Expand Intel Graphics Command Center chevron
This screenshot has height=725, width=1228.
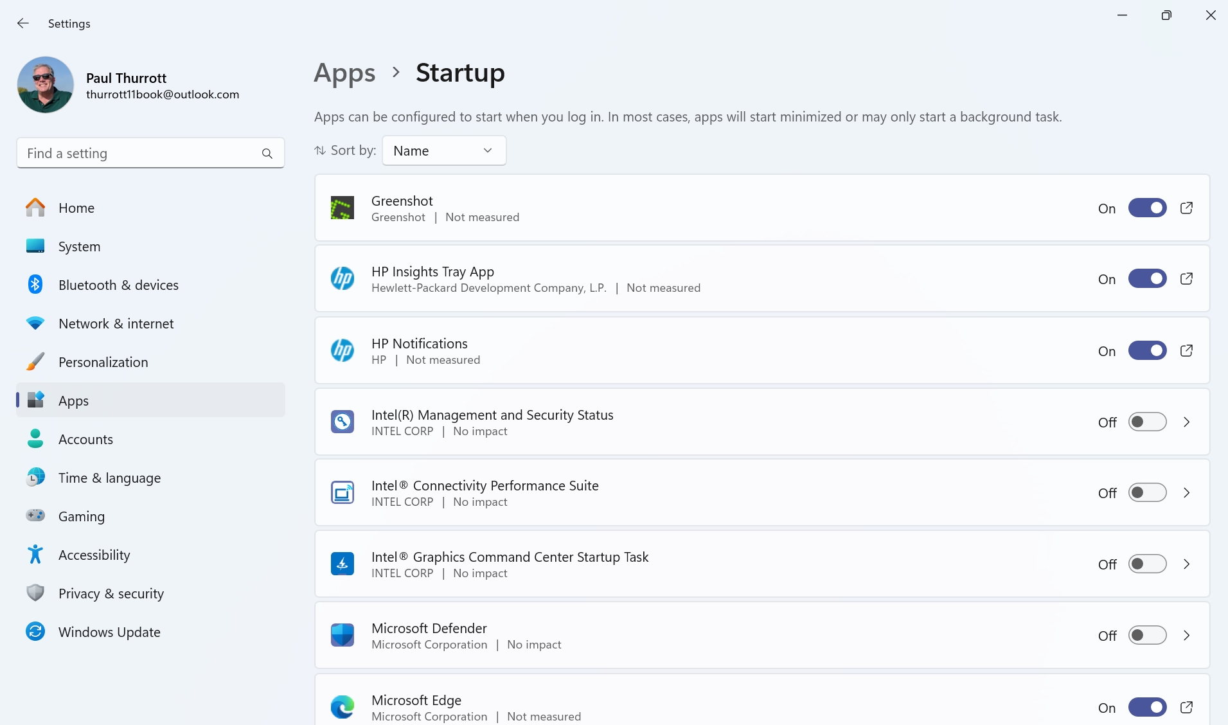click(1186, 564)
